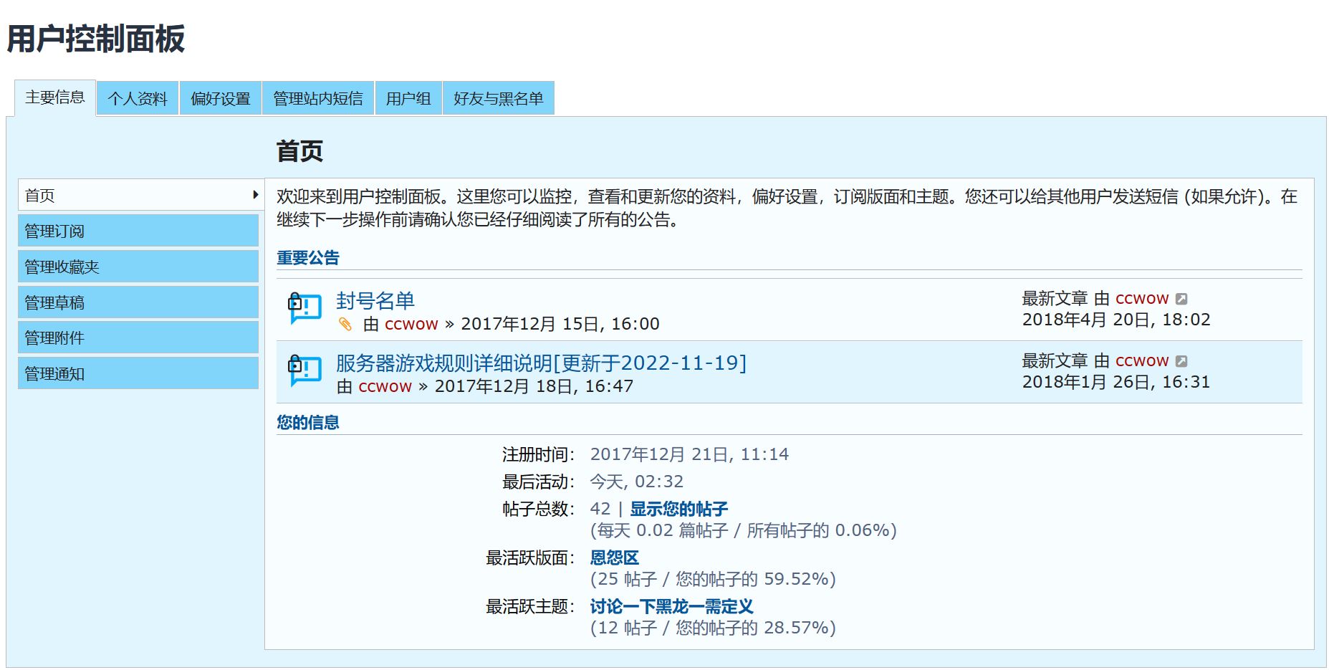Open the 好友与黑名单 tab
Viewport: 1329px width, 670px height.
(x=498, y=99)
